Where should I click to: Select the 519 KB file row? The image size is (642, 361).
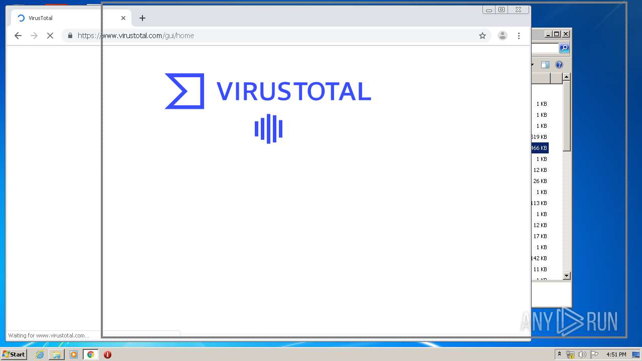540,137
